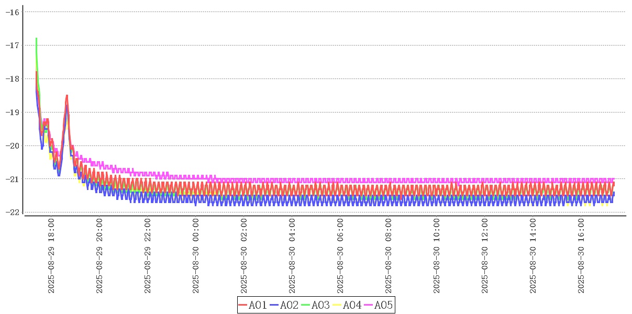
Task: Click the blue A02 legend color marker
Action: point(274,305)
